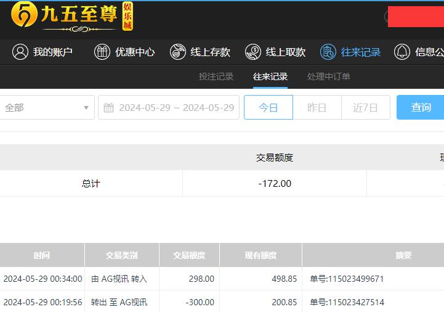
Task: Click 总计 summary row label
Action: 91,184
